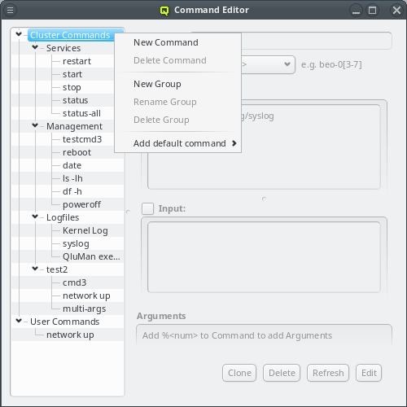This screenshot has height=407, width=407.
Task: Select the Logfiles group item
Action: pos(63,217)
